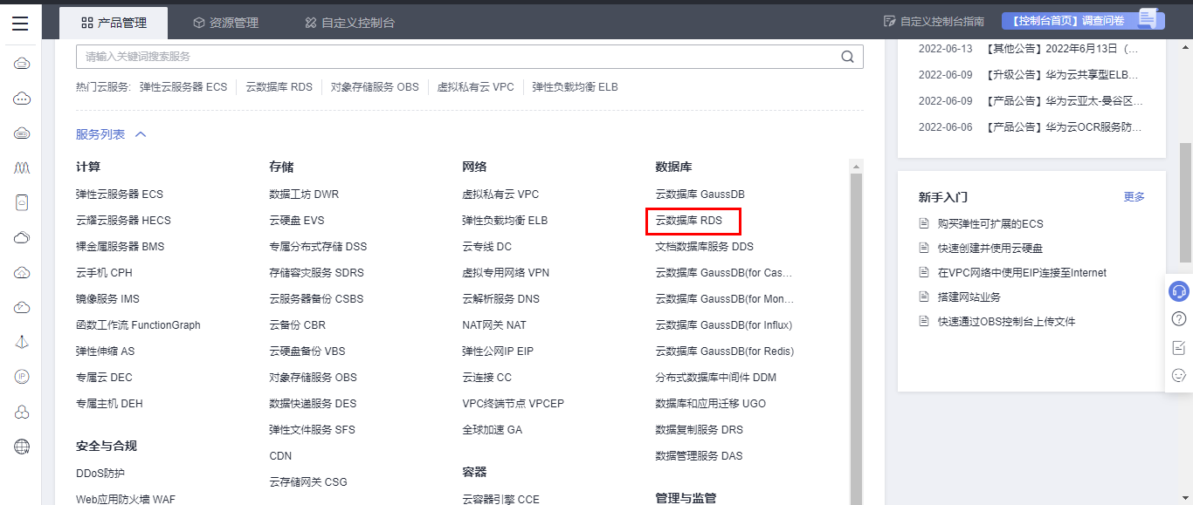Click the circled IP sidebar icon
Viewport: 1193px width, 505px height.
click(23, 377)
